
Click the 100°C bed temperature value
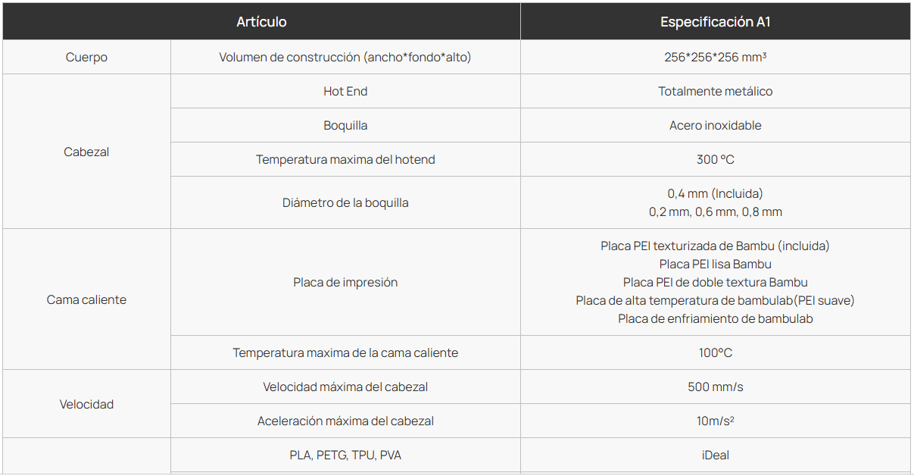(x=715, y=353)
